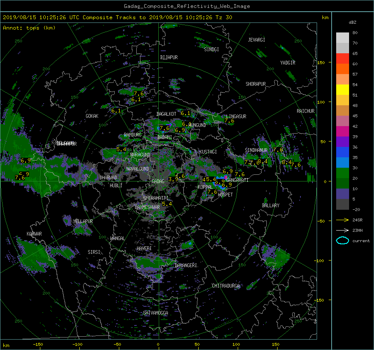Click the SHIVAMOGGA city name

tap(155, 313)
